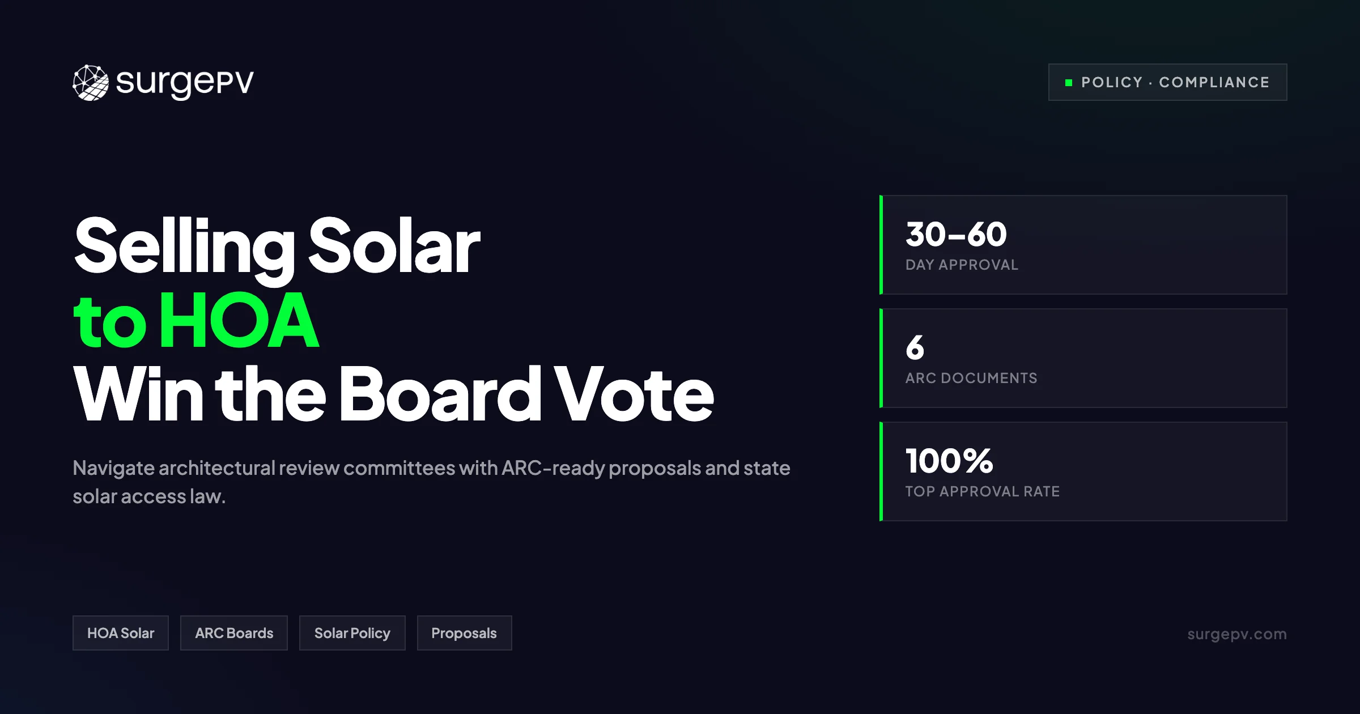
Task: Click the surgePV wordmark text
Action: [x=185, y=83]
